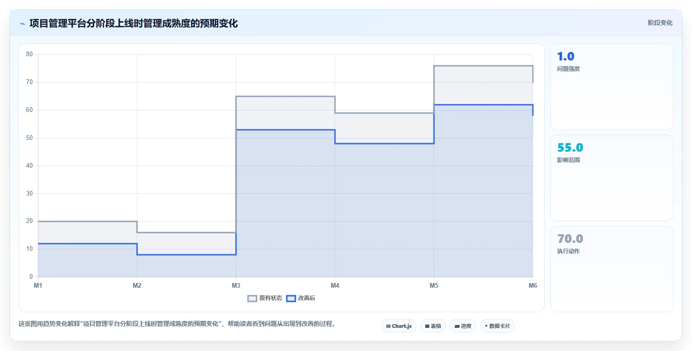Click the 80 y-axis value

point(29,54)
